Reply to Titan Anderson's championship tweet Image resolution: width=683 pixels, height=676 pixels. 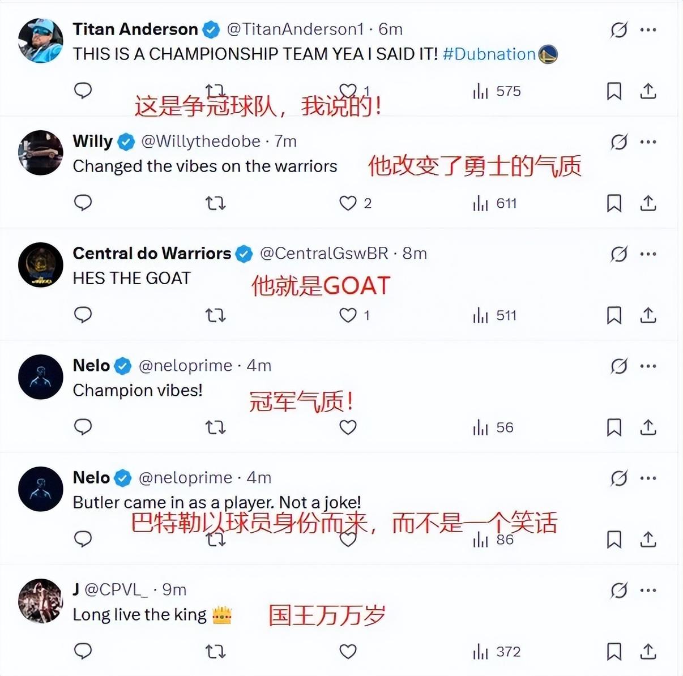tap(83, 91)
